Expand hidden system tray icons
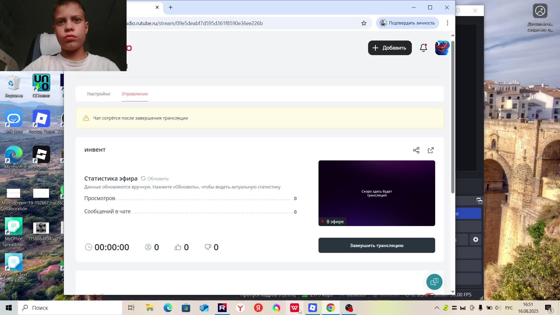 (437, 308)
